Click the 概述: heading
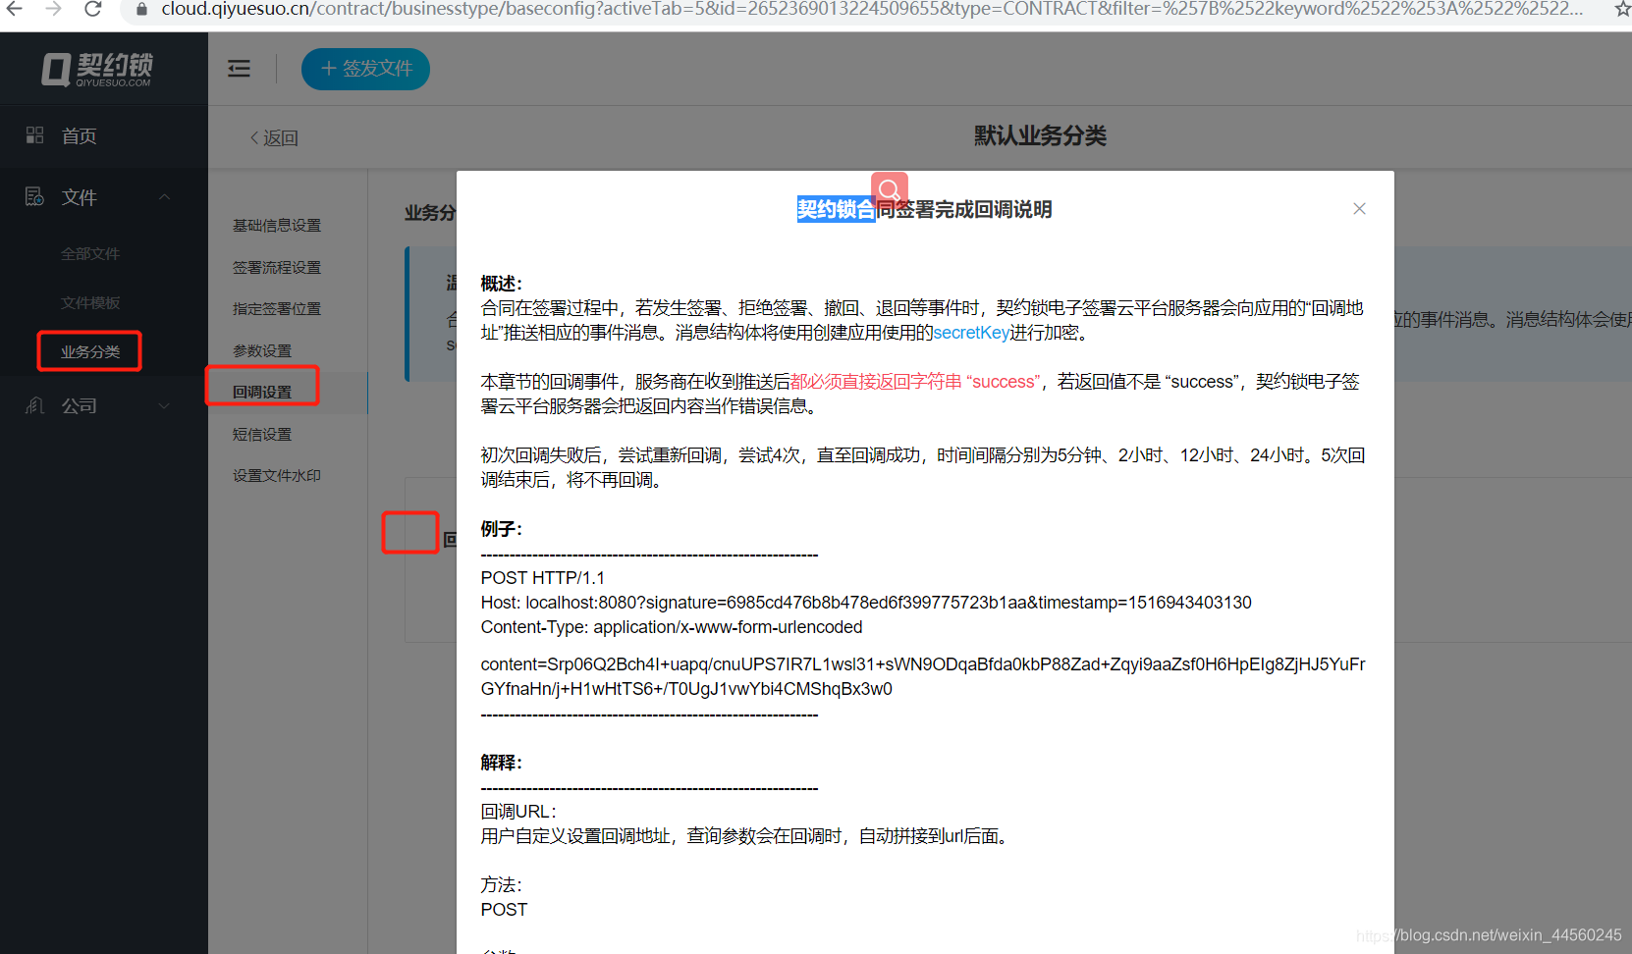 point(502,284)
